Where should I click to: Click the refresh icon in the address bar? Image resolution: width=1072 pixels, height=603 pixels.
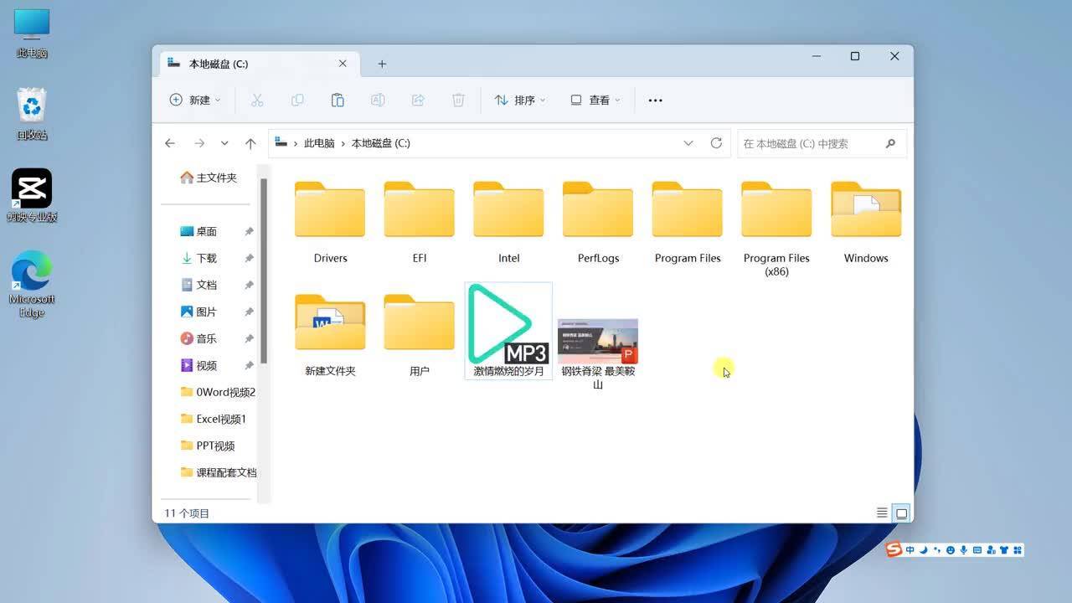coord(716,142)
